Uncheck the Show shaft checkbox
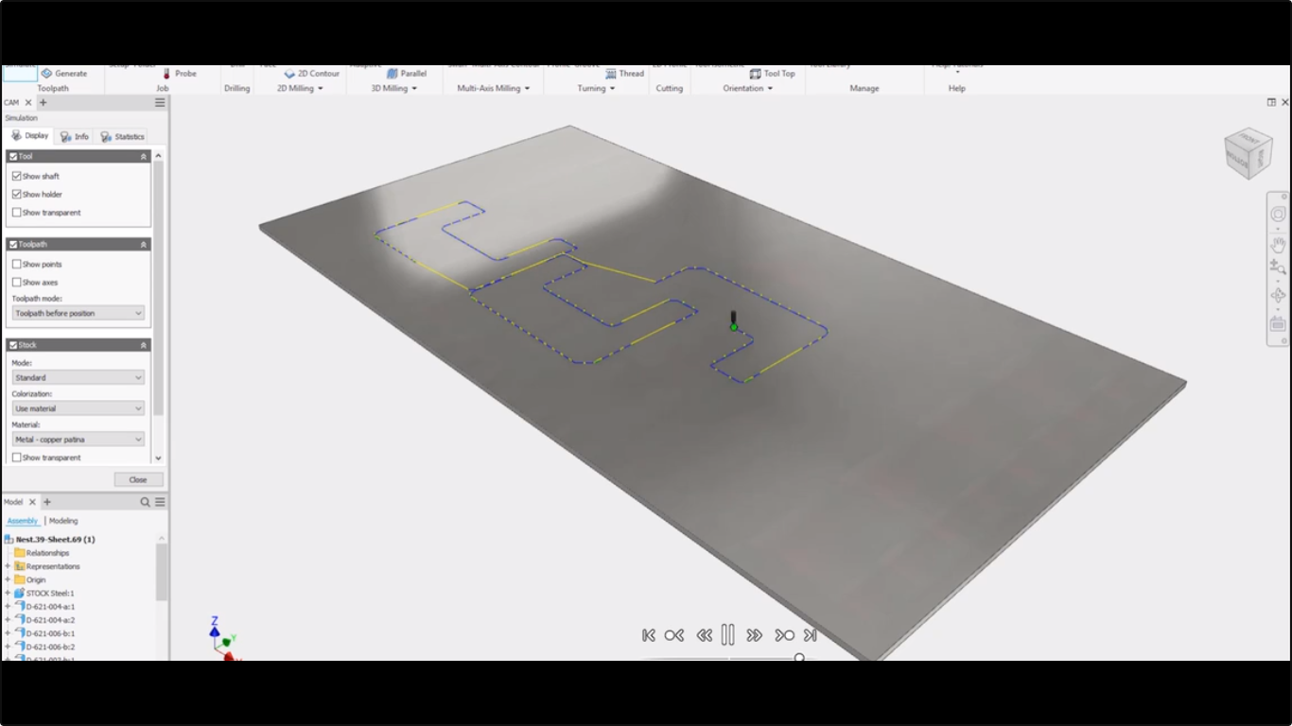1292x726 pixels. pyautogui.click(x=16, y=176)
